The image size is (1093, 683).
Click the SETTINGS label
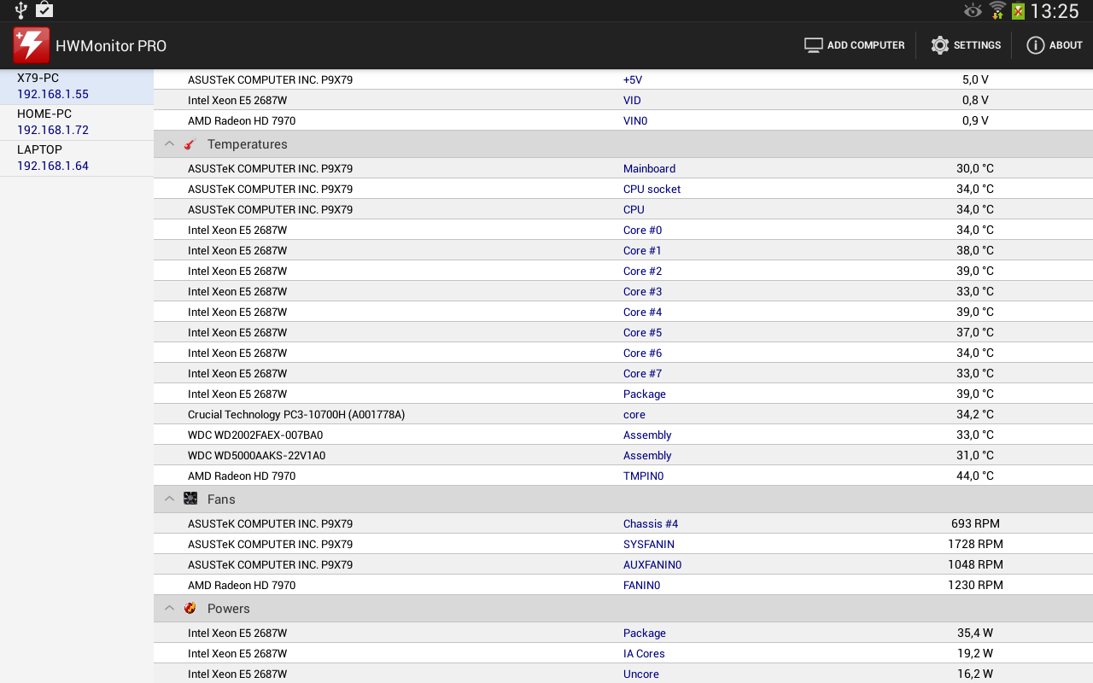pyautogui.click(x=977, y=45)
